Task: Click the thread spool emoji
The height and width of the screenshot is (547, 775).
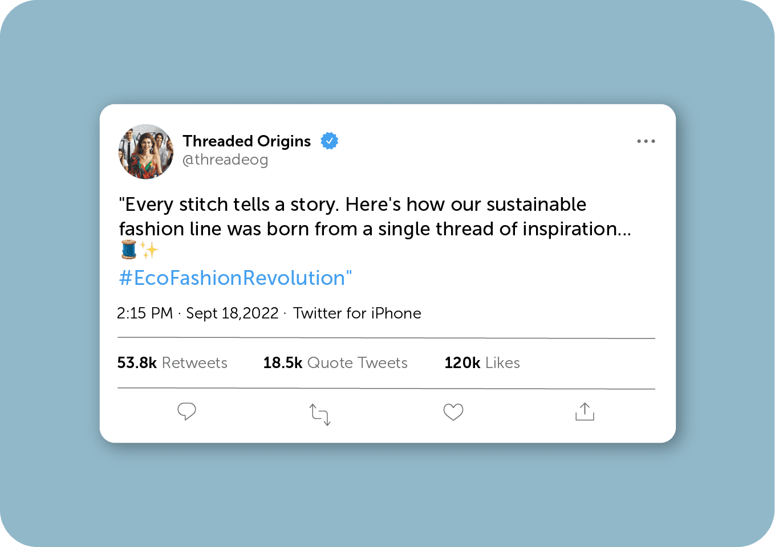Action: pyautogui.click(x=129, y=250)
